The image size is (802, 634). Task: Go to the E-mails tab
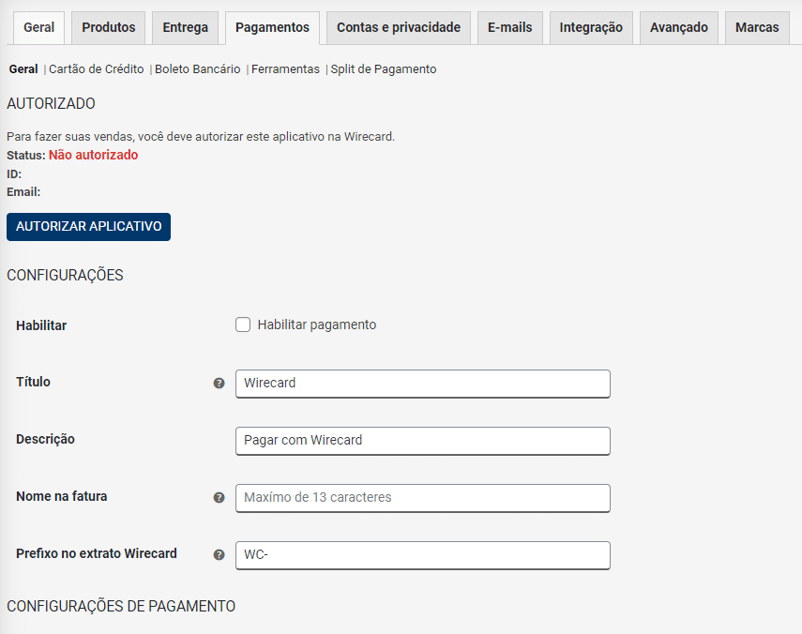[x=510, y=27]
